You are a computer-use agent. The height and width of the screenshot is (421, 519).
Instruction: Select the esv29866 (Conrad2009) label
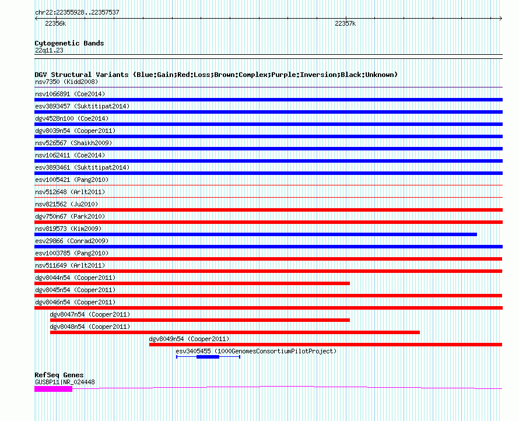[x=72, y=241]
